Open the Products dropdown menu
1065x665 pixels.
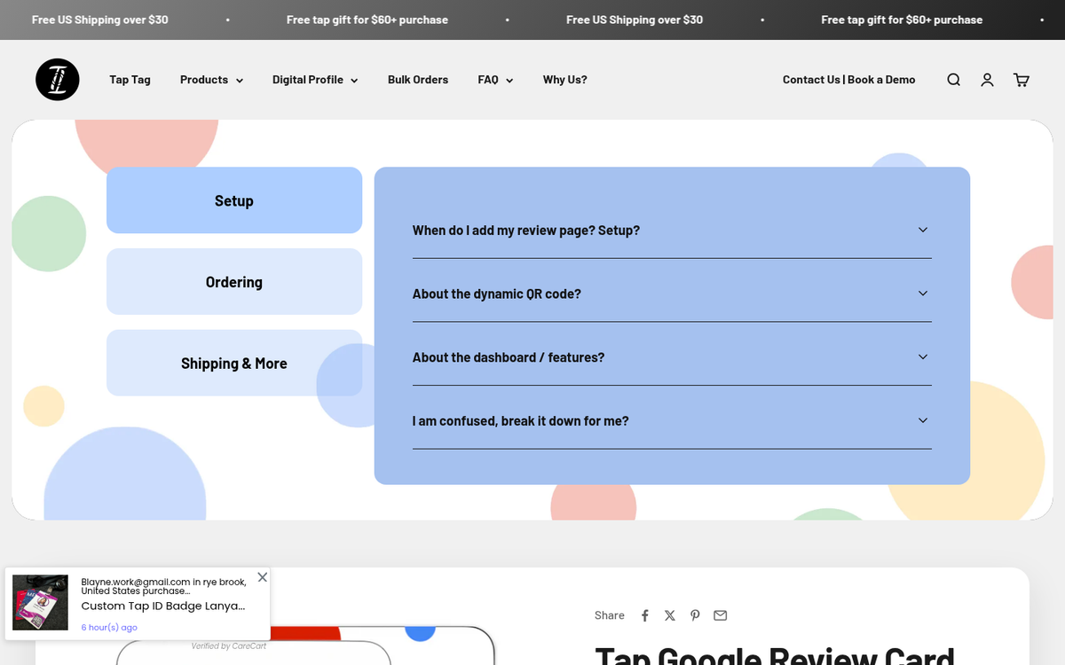point(211,80)
